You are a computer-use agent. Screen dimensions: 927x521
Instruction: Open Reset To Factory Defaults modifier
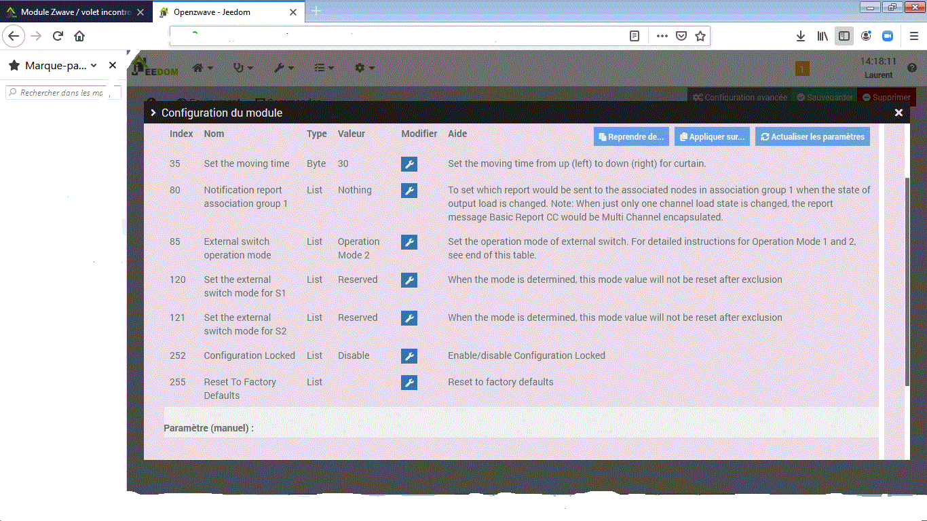(x=409, y=383)
